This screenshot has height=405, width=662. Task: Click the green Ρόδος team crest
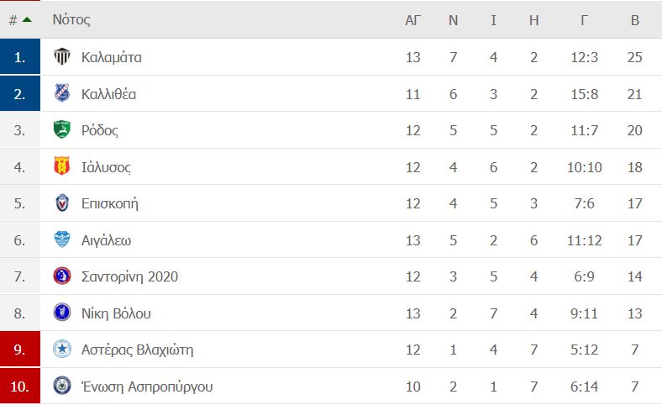click(62, 129)
